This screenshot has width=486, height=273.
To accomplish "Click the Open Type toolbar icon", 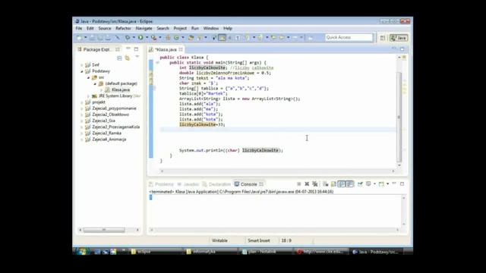I will 191,37.
